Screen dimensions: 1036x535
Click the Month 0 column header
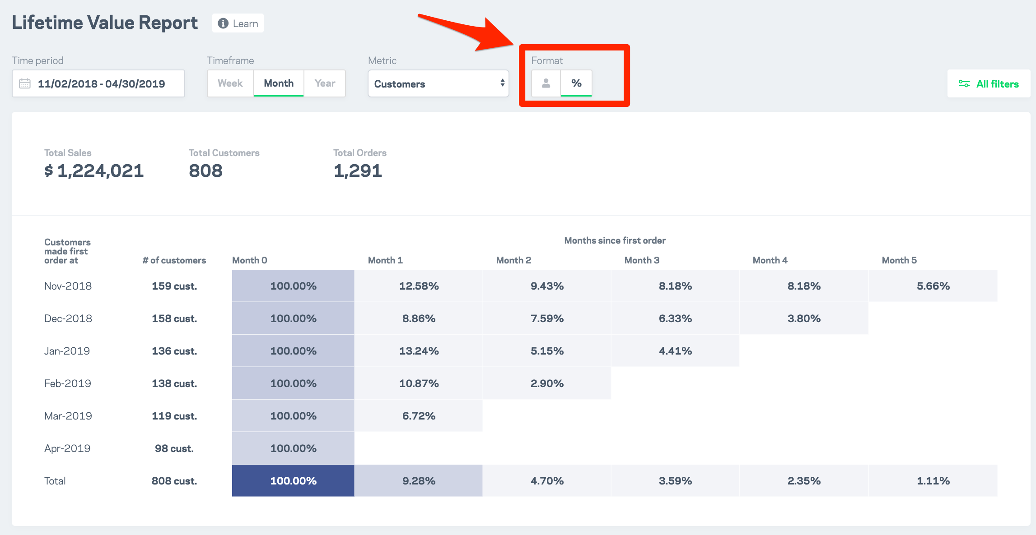pos(250,260)
